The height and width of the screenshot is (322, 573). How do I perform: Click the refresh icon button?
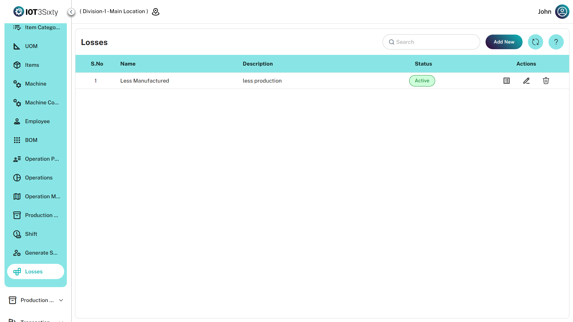[x=535, y=42]
